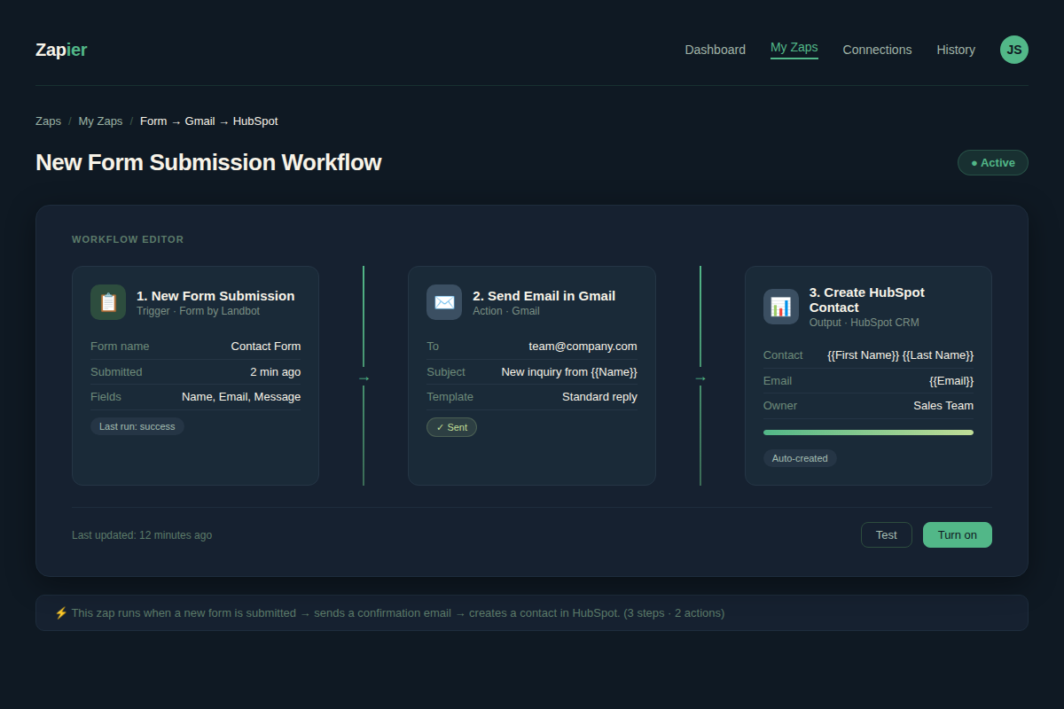Open the JS user avatar
This screenshot has width=1064, height=709.
(1014, 50)
